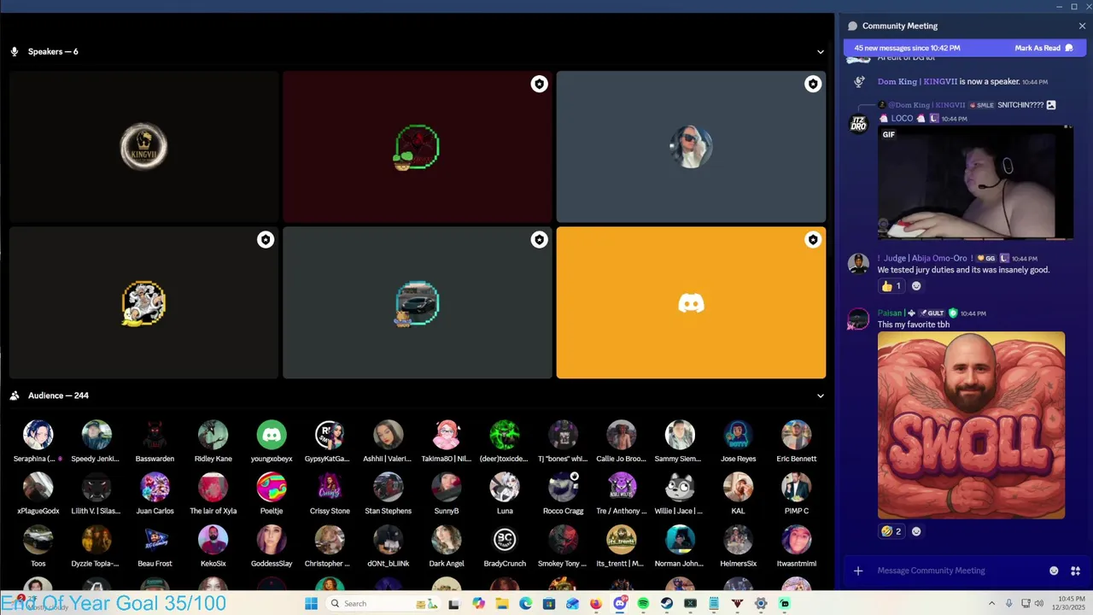
Task: Select the KINGVII speaker tile
Action: coord(143,147)
